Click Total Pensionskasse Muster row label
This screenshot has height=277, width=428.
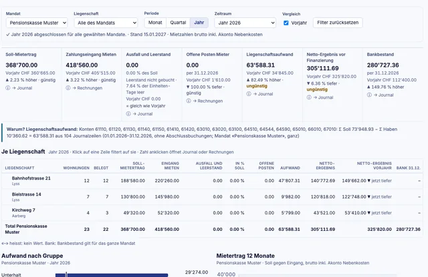(26, 229)
